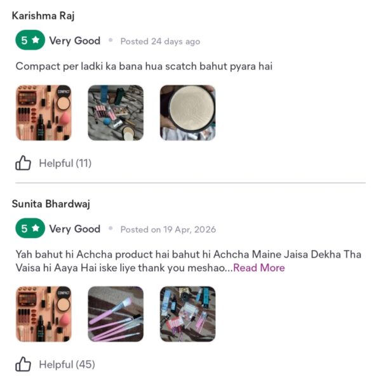Open Karishma's compact powder close-up photo
This screenshot has height=381, width=381.
(x=187, y=113)
